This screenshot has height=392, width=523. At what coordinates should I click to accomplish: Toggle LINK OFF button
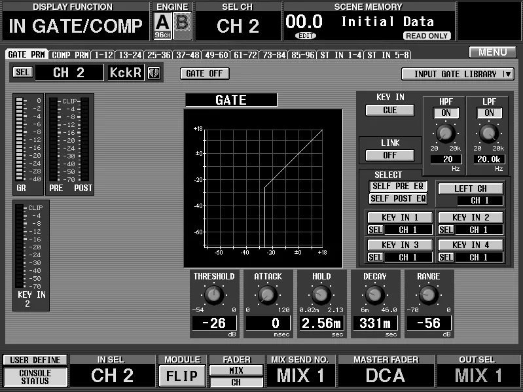click(390, 155)
